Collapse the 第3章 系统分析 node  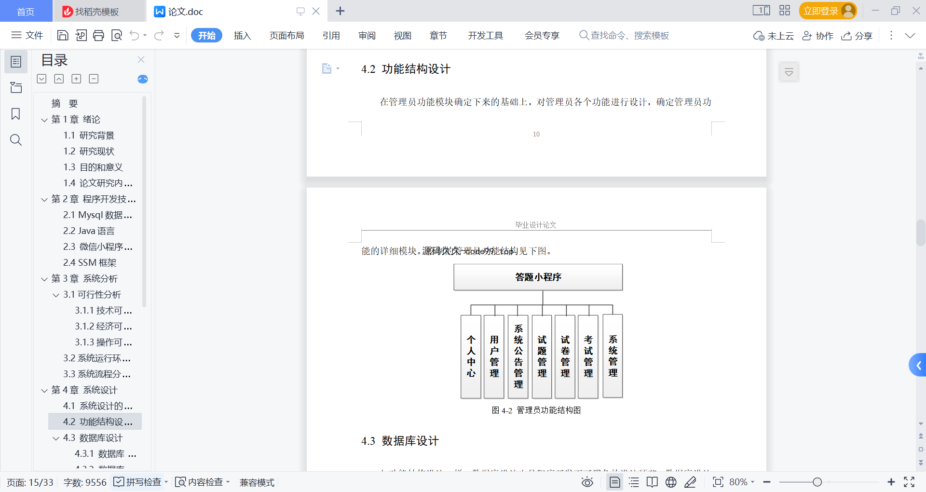44,279
